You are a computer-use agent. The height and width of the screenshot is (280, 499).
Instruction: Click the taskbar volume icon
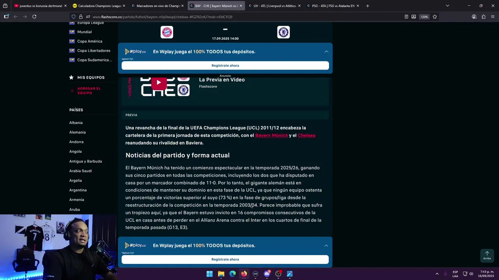coord(471,274)
